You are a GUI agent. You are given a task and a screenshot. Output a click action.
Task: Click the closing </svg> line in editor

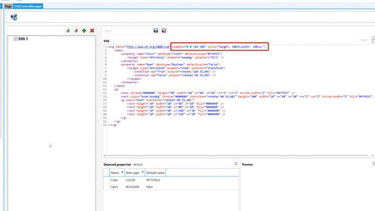tap(112, 125)
